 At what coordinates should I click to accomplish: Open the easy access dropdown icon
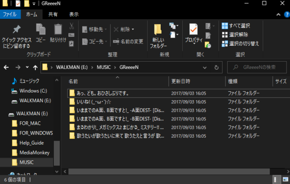[174, 35]
